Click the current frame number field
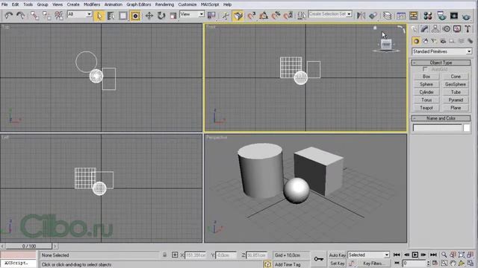The image size is (478, 268). 415,263
